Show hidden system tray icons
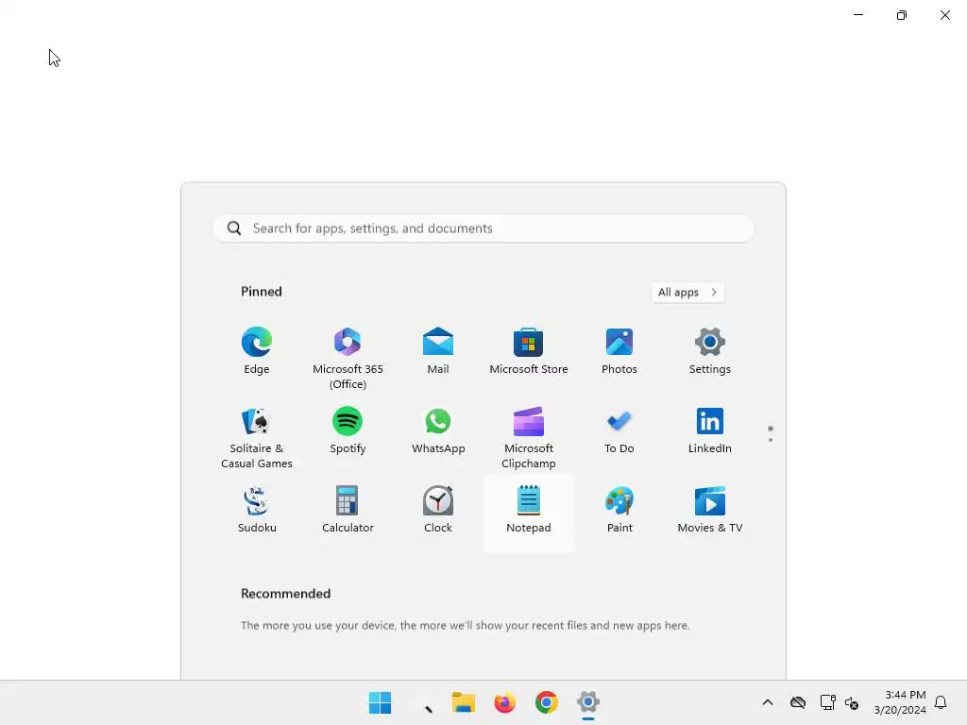 click(767, 702)
